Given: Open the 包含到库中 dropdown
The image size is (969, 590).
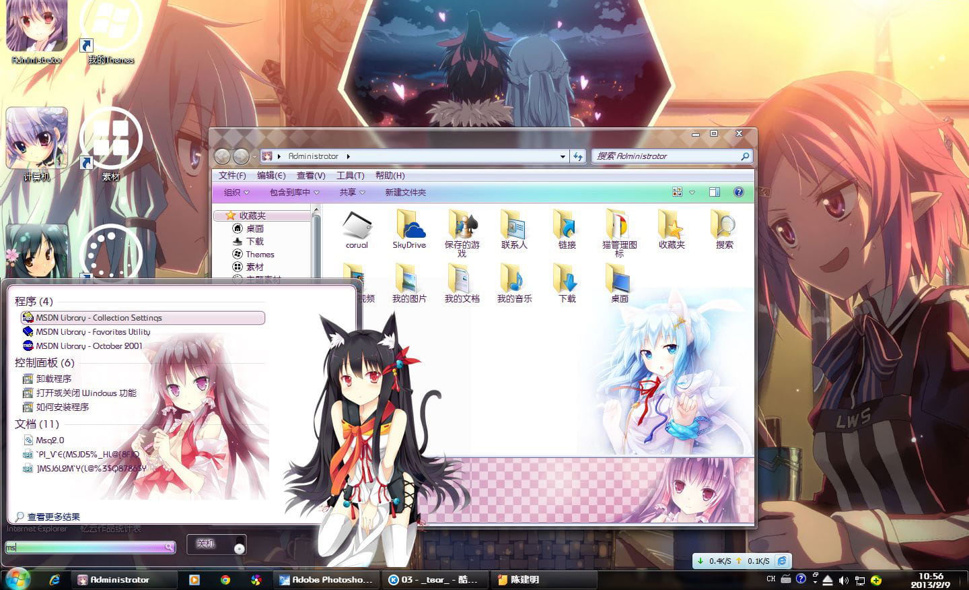Looking at the screenshot, I should (x=291, y=192).
